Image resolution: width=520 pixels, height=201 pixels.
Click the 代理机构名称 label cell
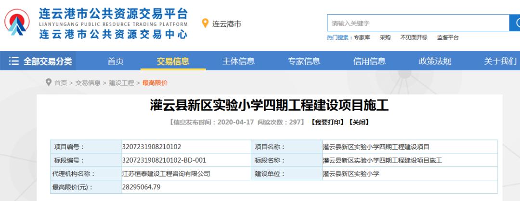[86, 174]
